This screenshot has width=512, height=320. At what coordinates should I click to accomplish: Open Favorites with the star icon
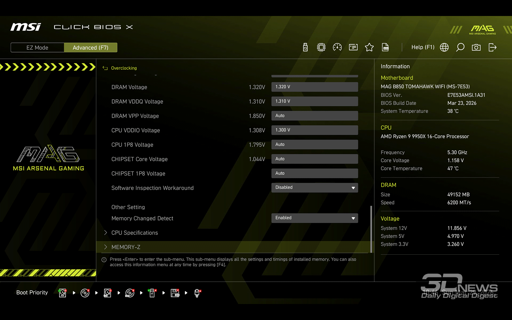[x=369, y=47]
